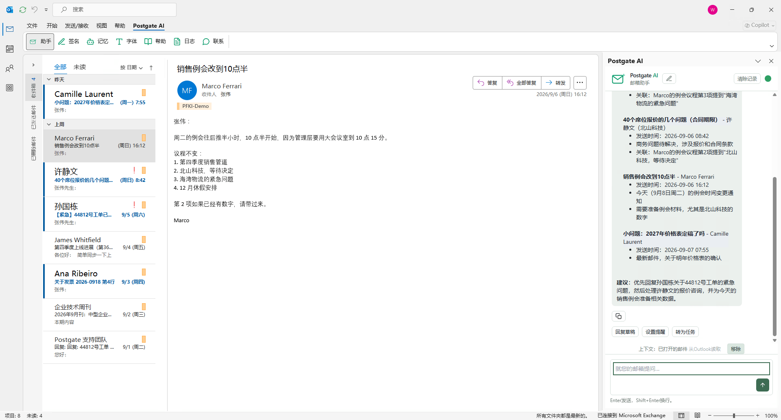Click the 转发 forward button

(x=556, y=83)
